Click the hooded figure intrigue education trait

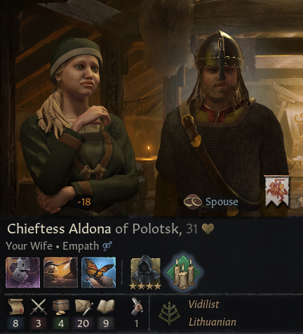(x=145, y=272)
